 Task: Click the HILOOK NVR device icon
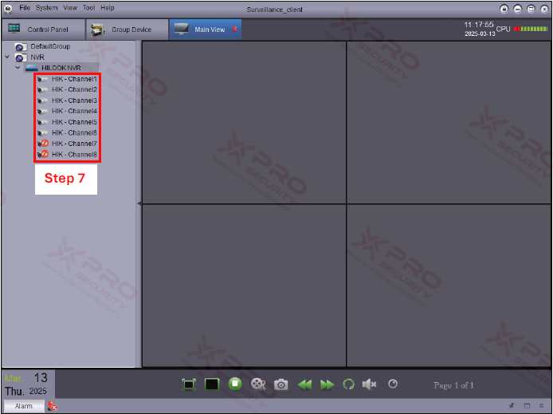(x=32, y=68)
